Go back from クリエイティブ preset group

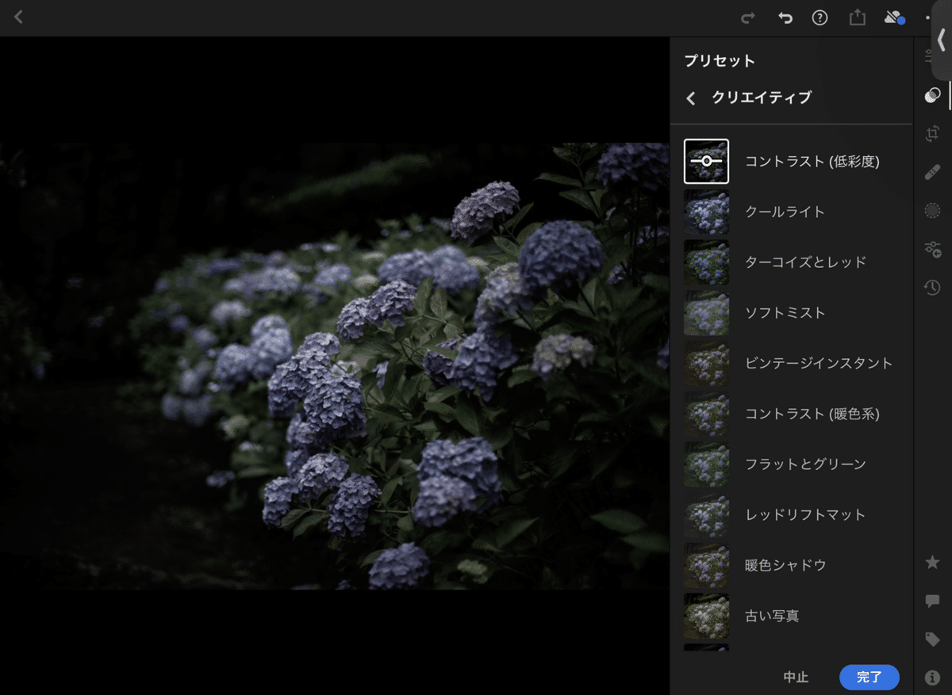tap(691, 97)
